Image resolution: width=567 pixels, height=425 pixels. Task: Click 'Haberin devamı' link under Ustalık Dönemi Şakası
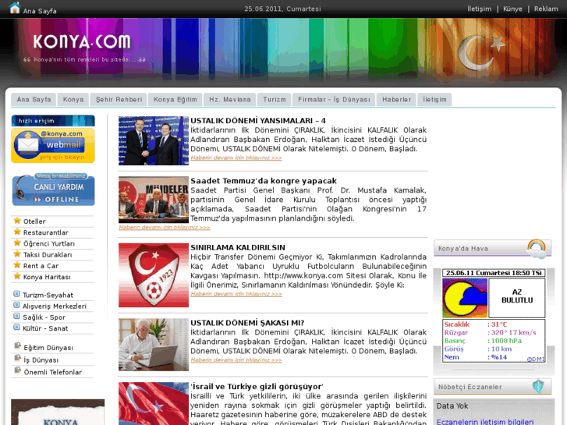click(x=236, y=360)
